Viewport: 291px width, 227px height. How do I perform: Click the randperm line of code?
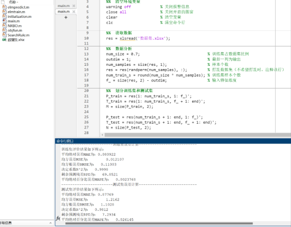click(x=147, y=70)
